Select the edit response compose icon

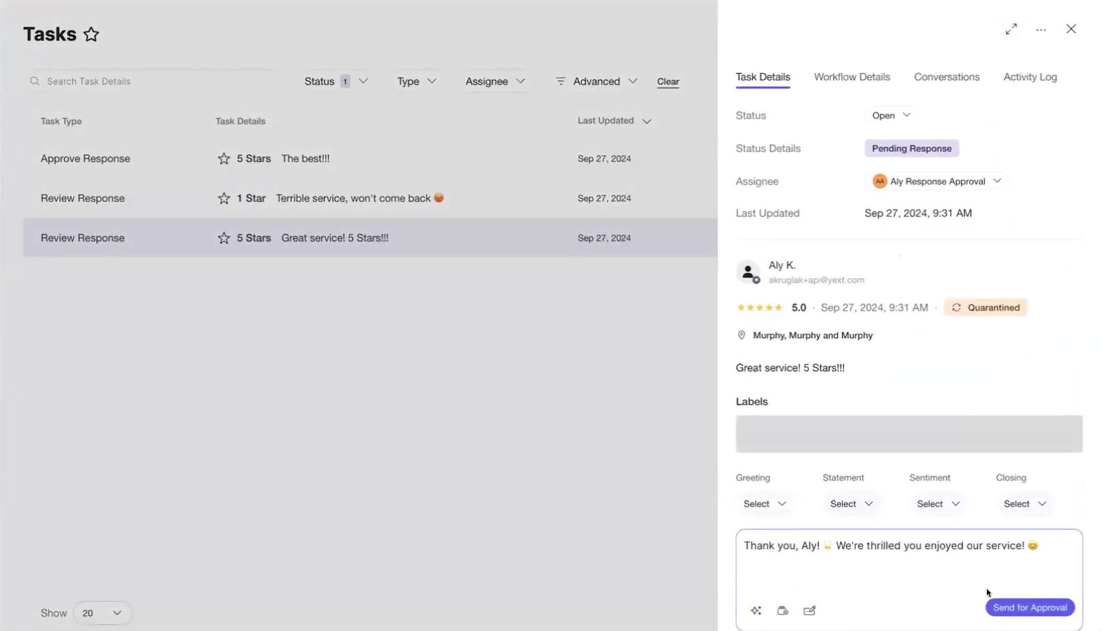809,610
